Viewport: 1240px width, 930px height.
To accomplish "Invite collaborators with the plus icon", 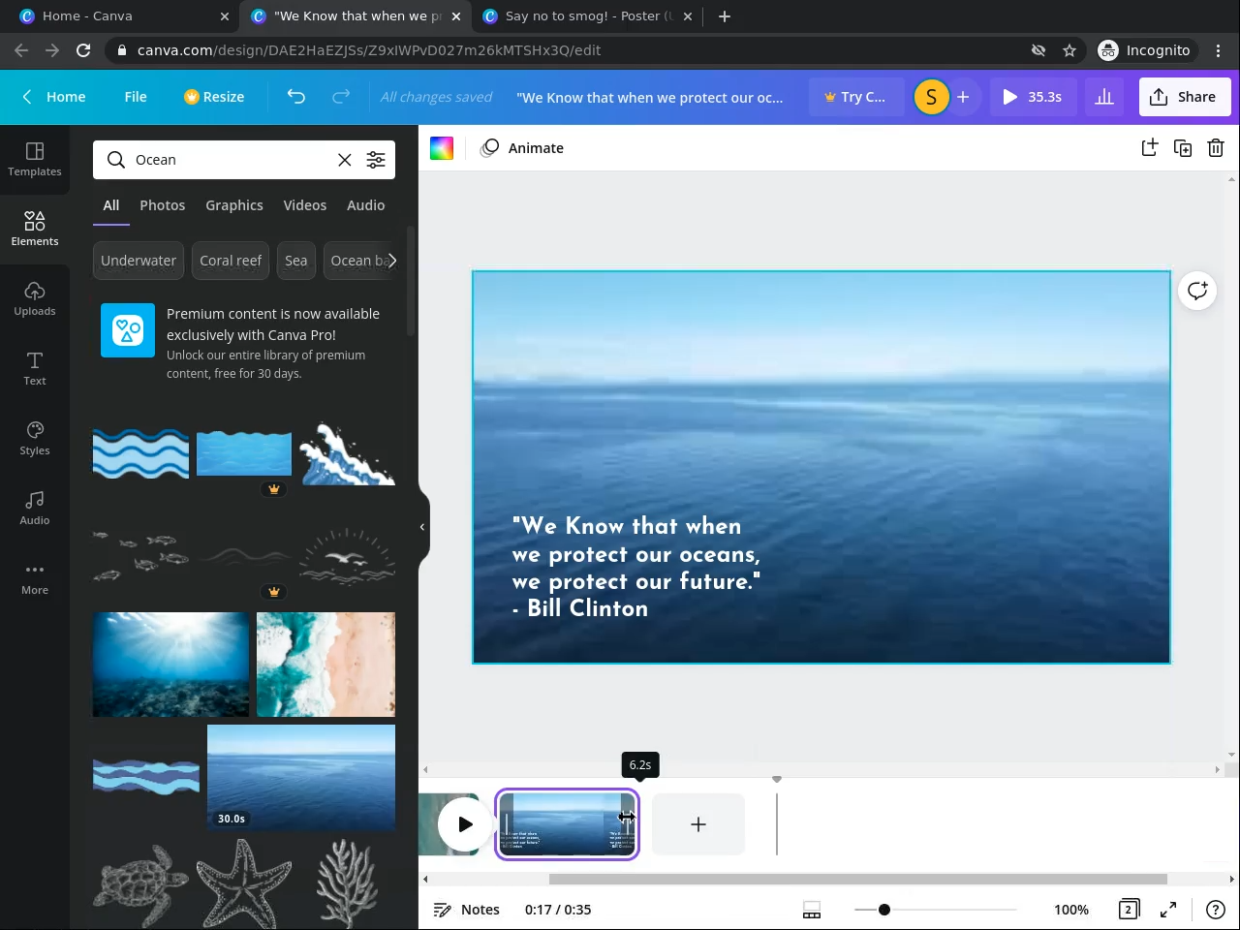I will click(963, 97).
